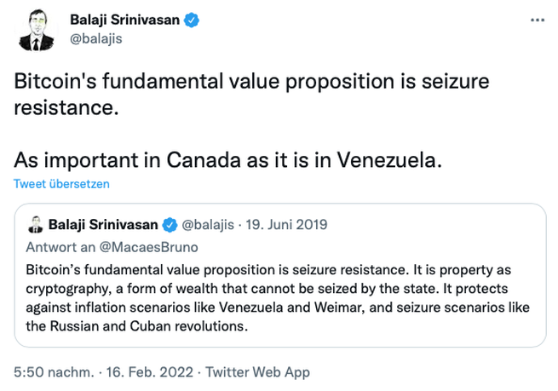Click the small avatar in quoted tweet
558x391 pixels.
pos(36,226)
